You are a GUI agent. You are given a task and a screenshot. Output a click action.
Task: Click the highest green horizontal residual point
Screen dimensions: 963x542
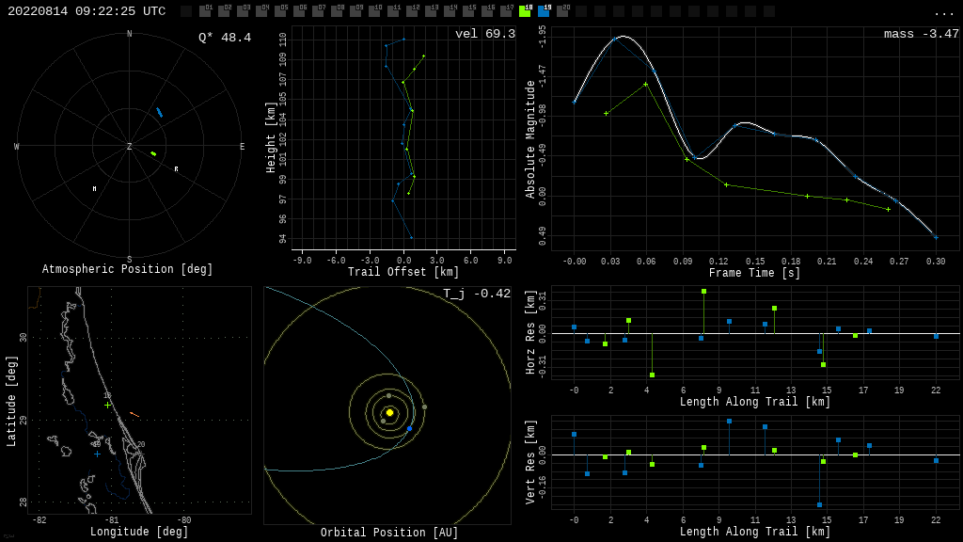pyautogui.click(x=703, y=292)
